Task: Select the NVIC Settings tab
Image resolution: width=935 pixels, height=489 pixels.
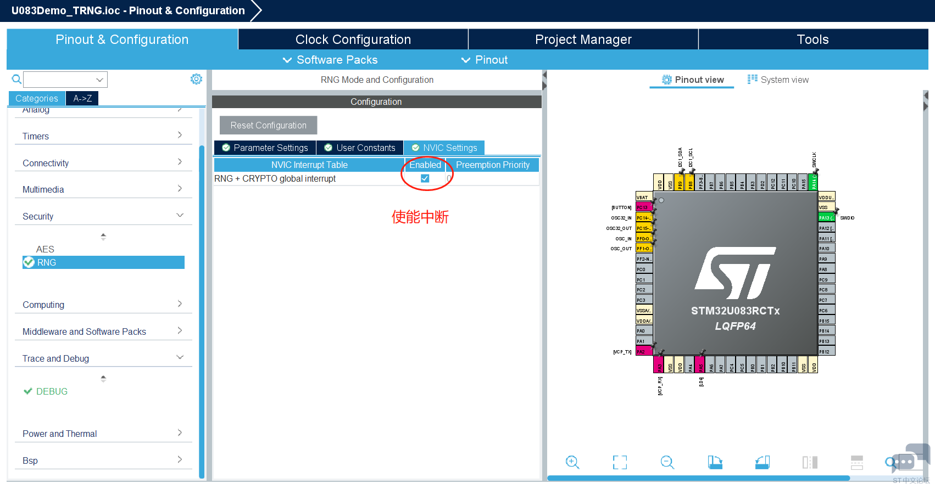Action: (444, 148)
